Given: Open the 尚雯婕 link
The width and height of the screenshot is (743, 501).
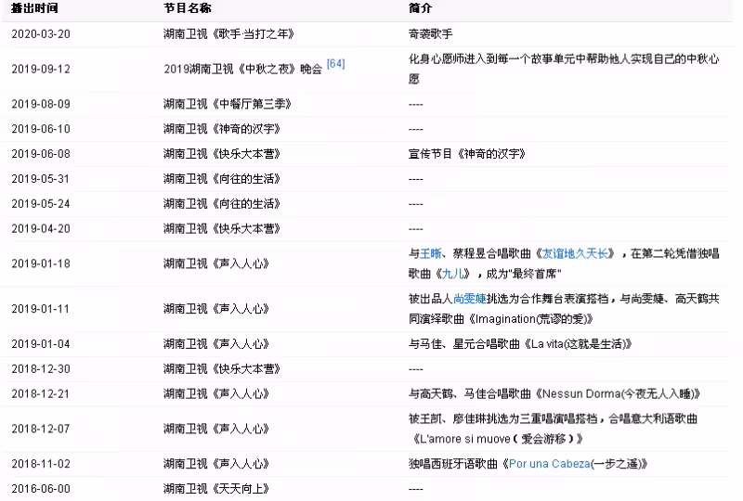Looking at the screenshot, I should click(470, 299).
